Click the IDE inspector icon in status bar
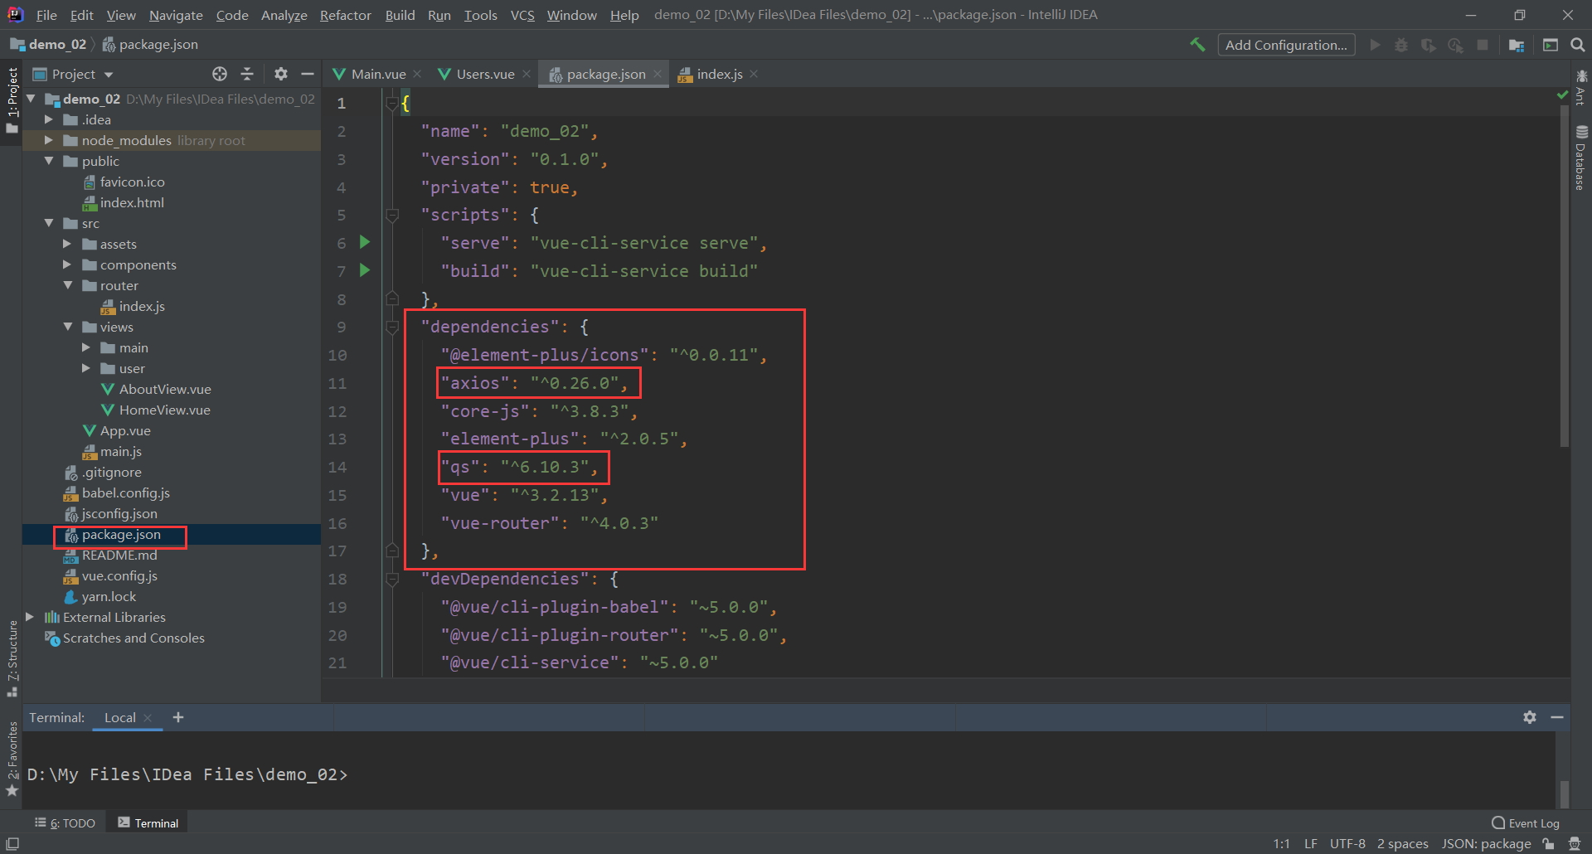Screen dimensions: 1592x854 pos(1575,844)
